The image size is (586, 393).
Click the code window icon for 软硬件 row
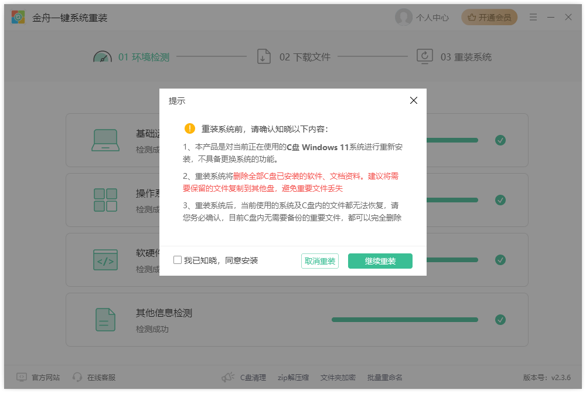pos(105,260)
